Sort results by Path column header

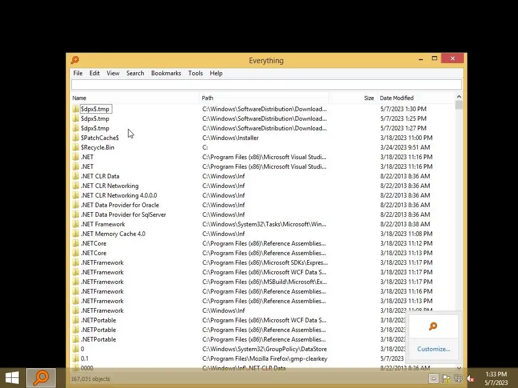click(x=264, y=98)
